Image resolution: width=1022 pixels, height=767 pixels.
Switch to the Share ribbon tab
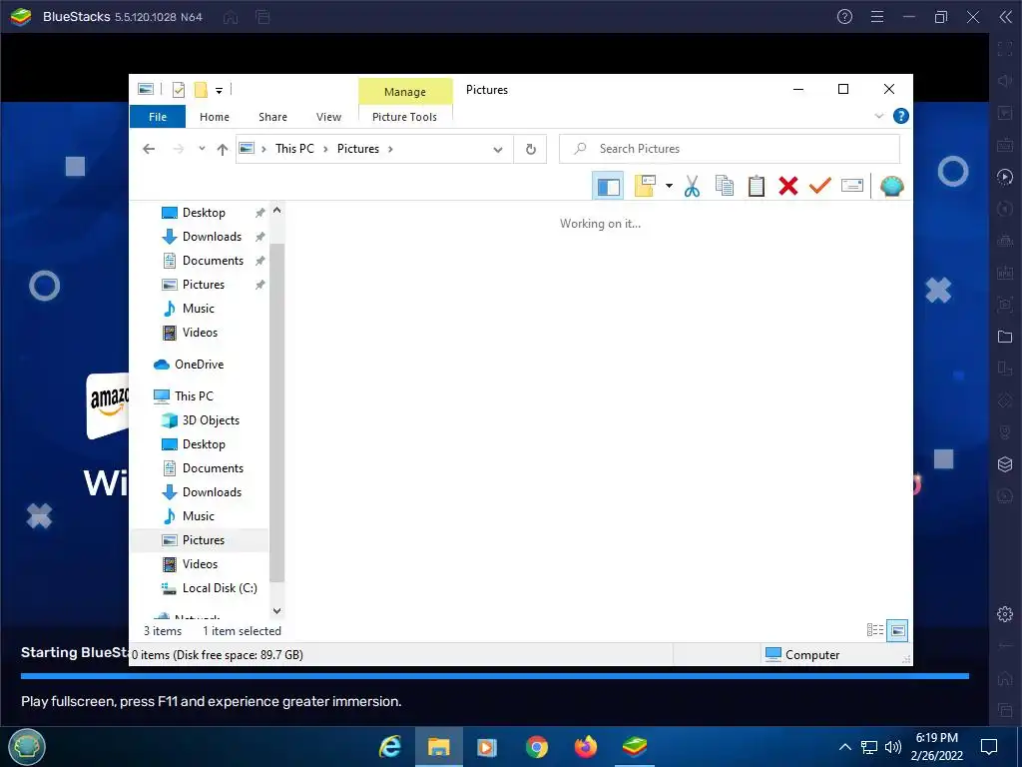(x=272, y=117)
